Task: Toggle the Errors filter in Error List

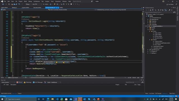Action: pos(19,82)
